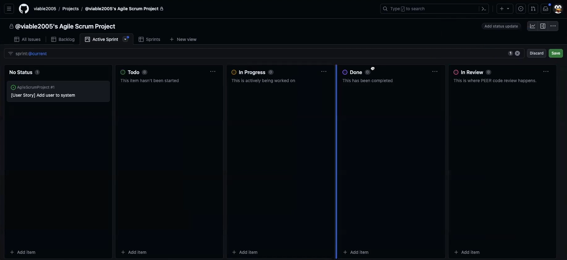This screenshot has height=260, width=567.
Task: Click the sprint:@current filter field
Action: coord(248,53)
